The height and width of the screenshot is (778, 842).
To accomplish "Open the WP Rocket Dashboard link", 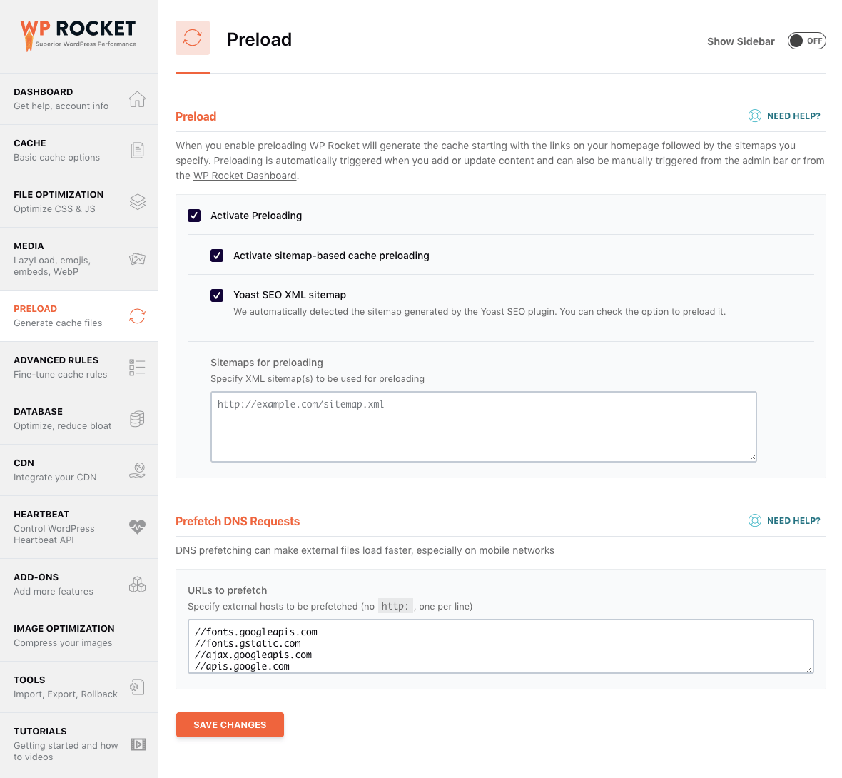I will [x=244, y=175].
